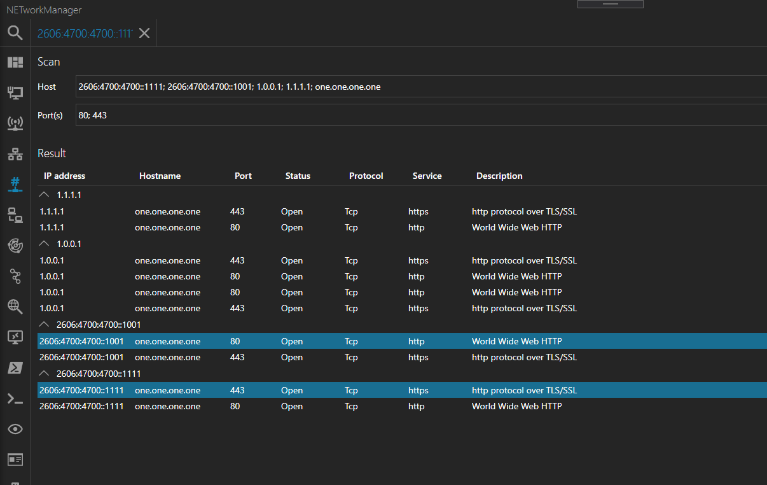Click the 'Result' section heading
The width and height of the screenshot is (767, 485).
pyautogui.click(x=52, y=153)
